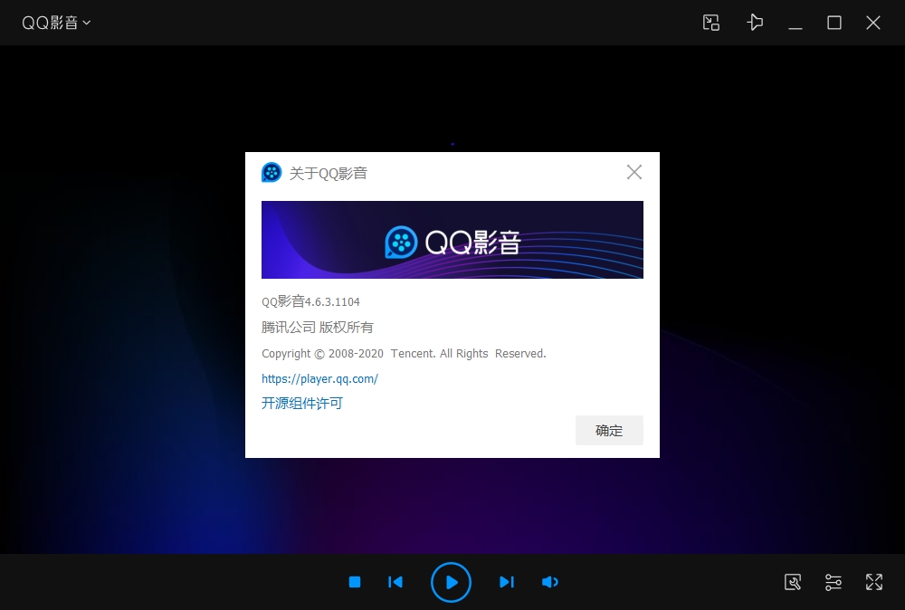Stop playback with the square button
The image size is (905, 610).
coord(355,582)
